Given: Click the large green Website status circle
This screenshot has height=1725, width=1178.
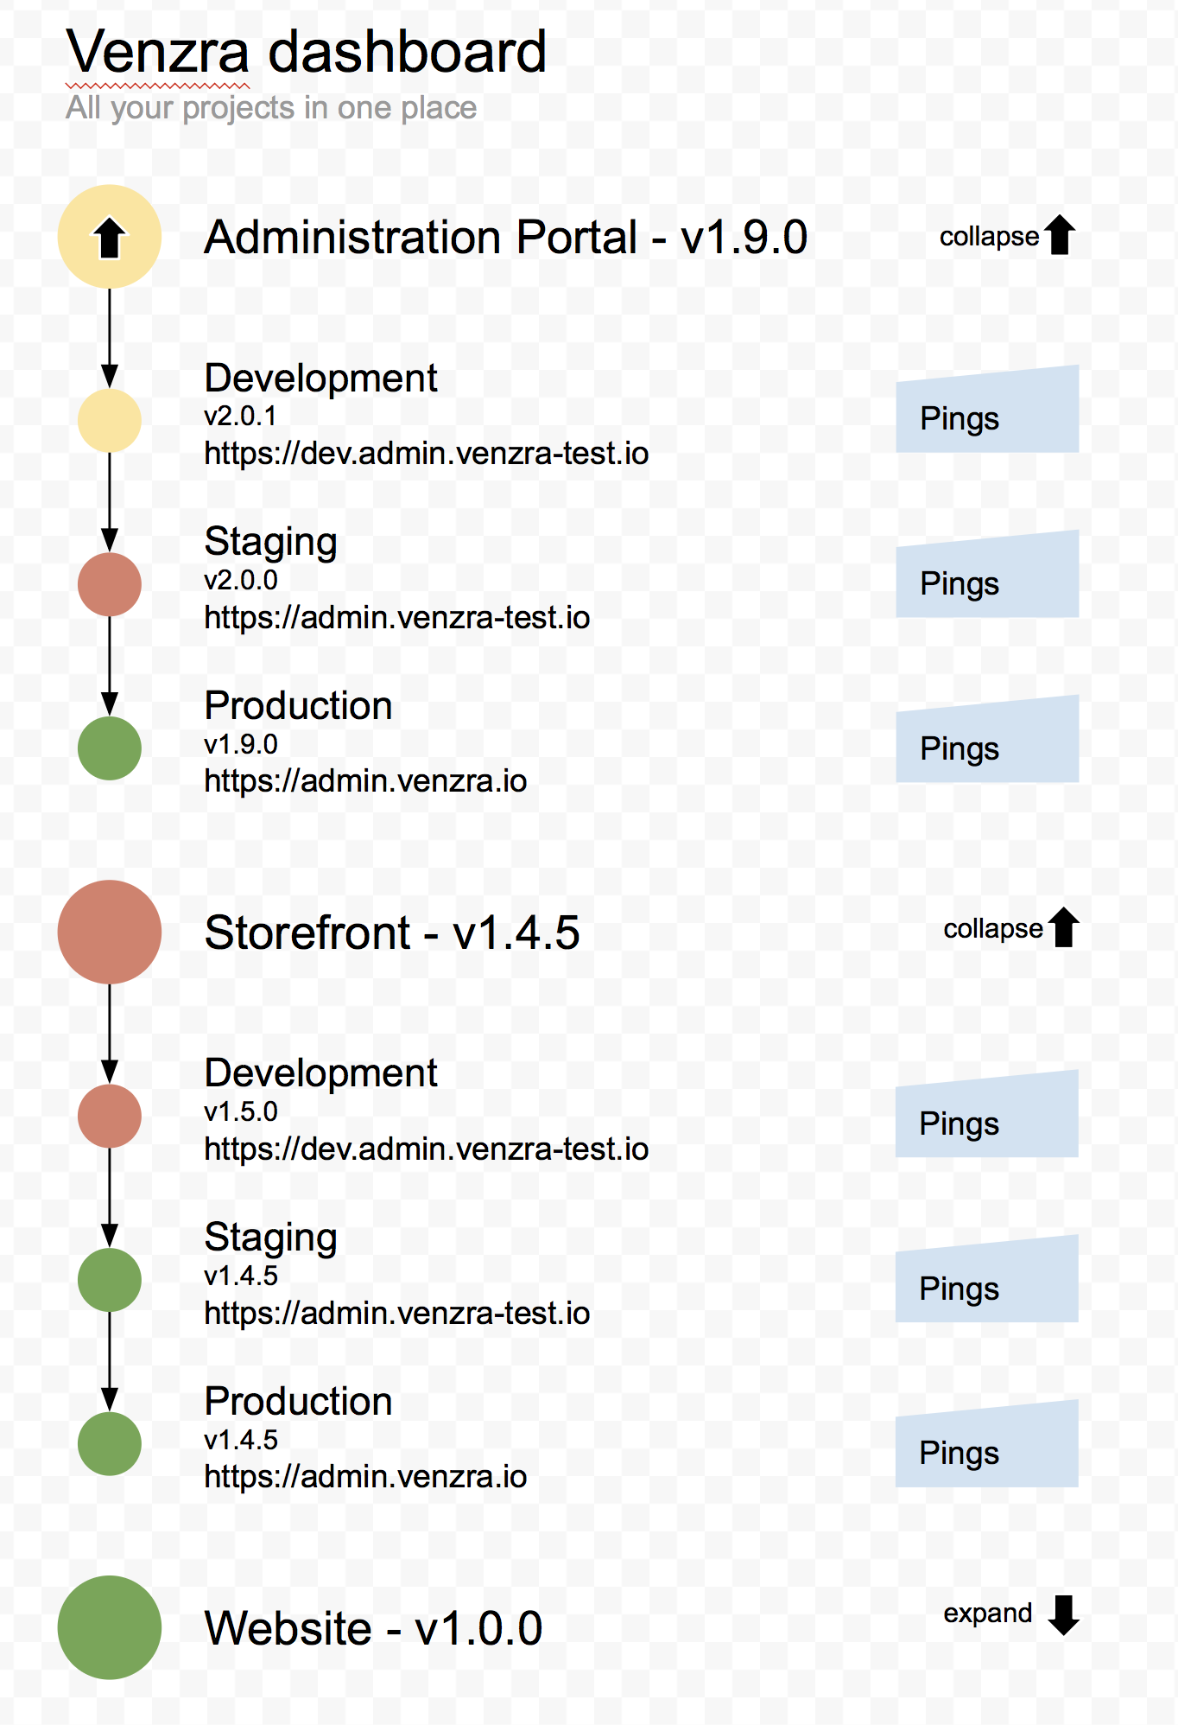Looking at the screenshot, I should click(x=110, y=1627).
